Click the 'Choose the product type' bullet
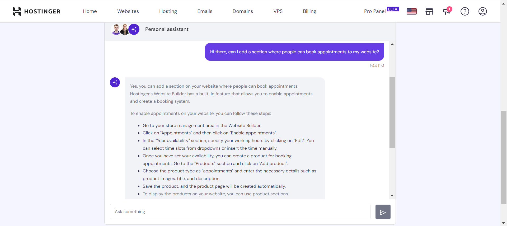Viewport: 507px width, 226px height. point(229,175)
